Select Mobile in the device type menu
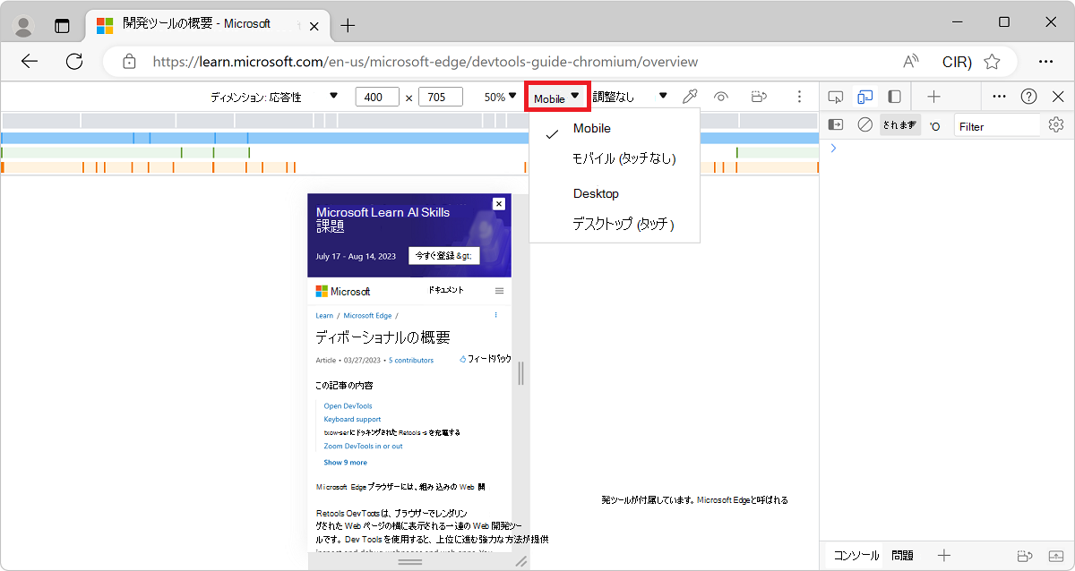 (592, 128)
